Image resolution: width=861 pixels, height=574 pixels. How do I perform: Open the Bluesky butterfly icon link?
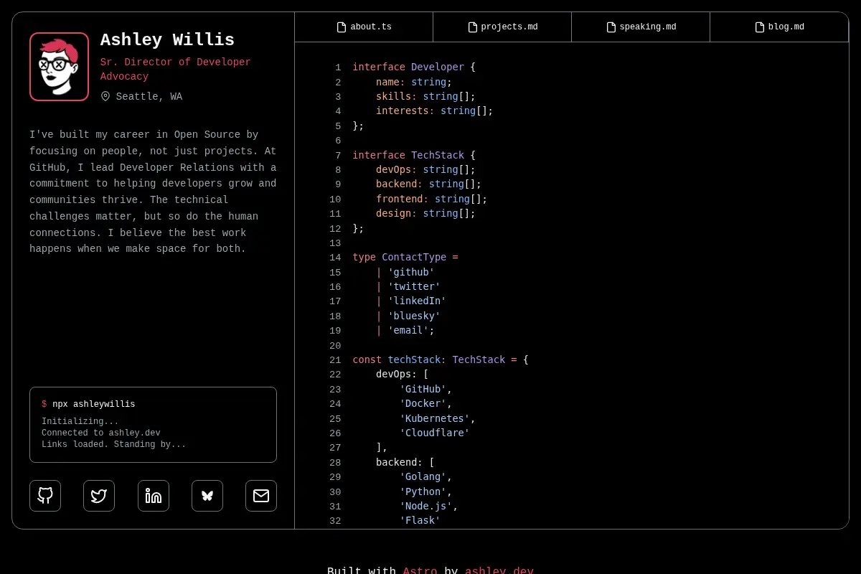[207, 496]
